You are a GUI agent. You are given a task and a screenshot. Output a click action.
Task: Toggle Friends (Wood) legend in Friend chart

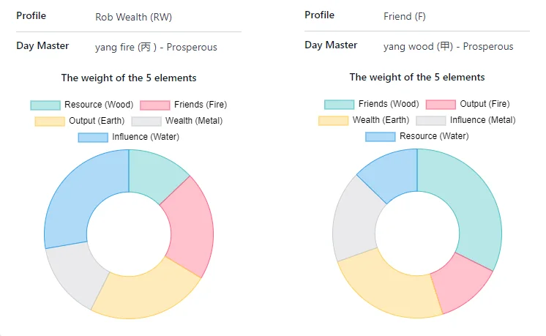388,104
